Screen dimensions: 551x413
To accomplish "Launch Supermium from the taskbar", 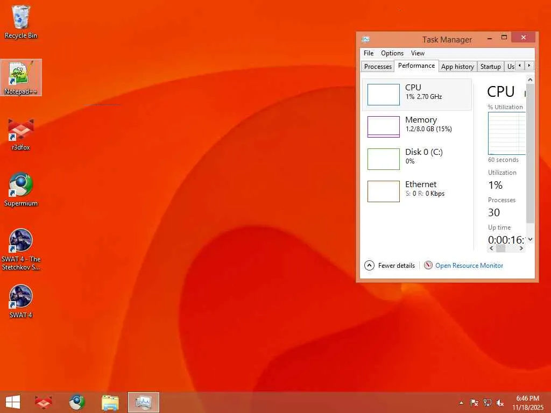I will [x=76, y=402].
